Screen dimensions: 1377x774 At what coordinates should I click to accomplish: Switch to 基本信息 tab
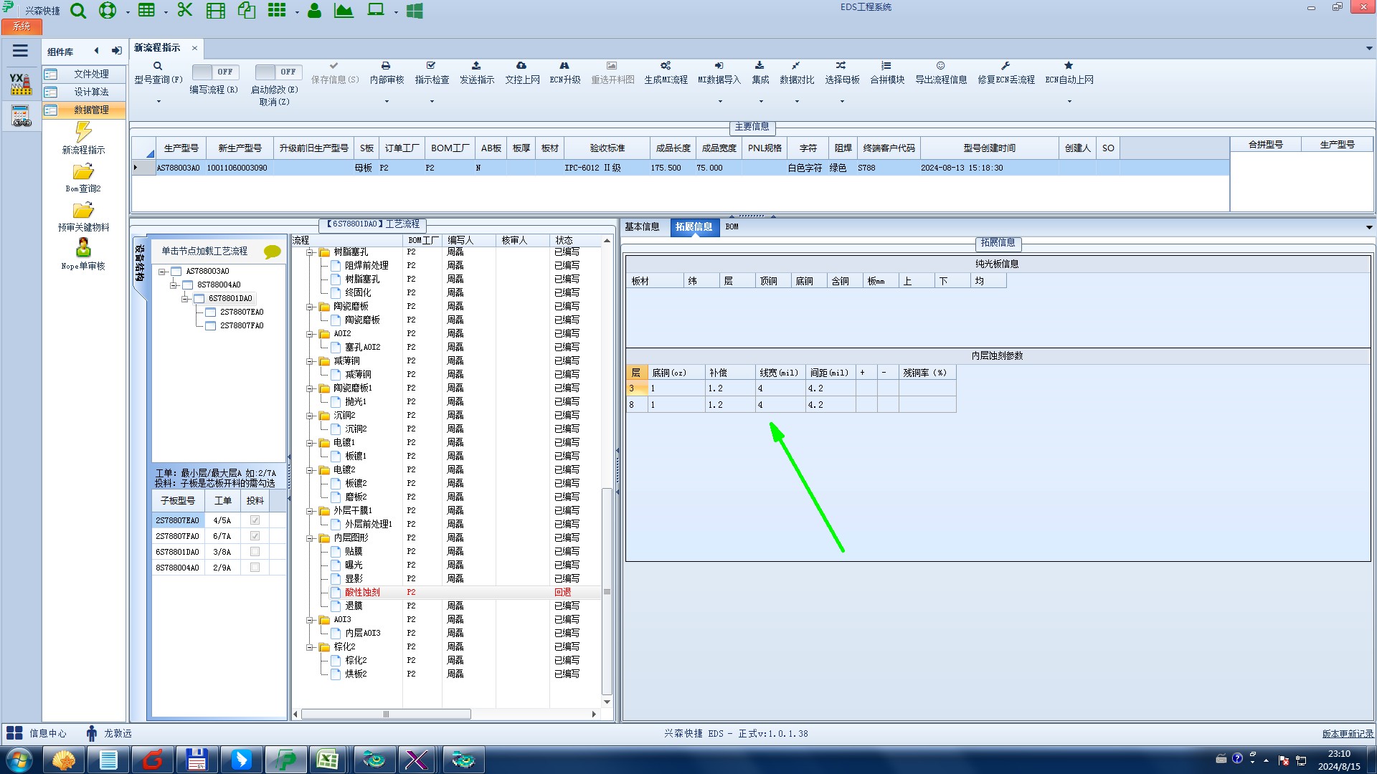[x=642, y=227]
